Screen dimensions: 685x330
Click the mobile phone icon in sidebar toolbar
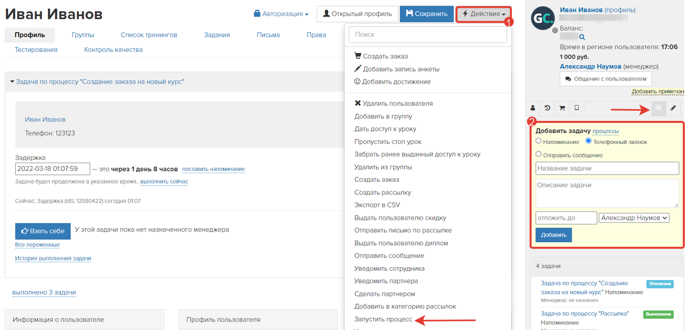(576, 109)
